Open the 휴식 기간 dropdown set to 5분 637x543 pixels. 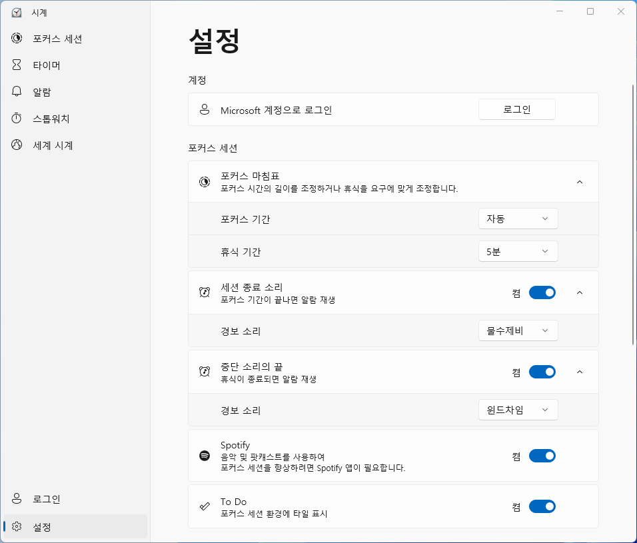pyautogui.click(x=518, y=251)
